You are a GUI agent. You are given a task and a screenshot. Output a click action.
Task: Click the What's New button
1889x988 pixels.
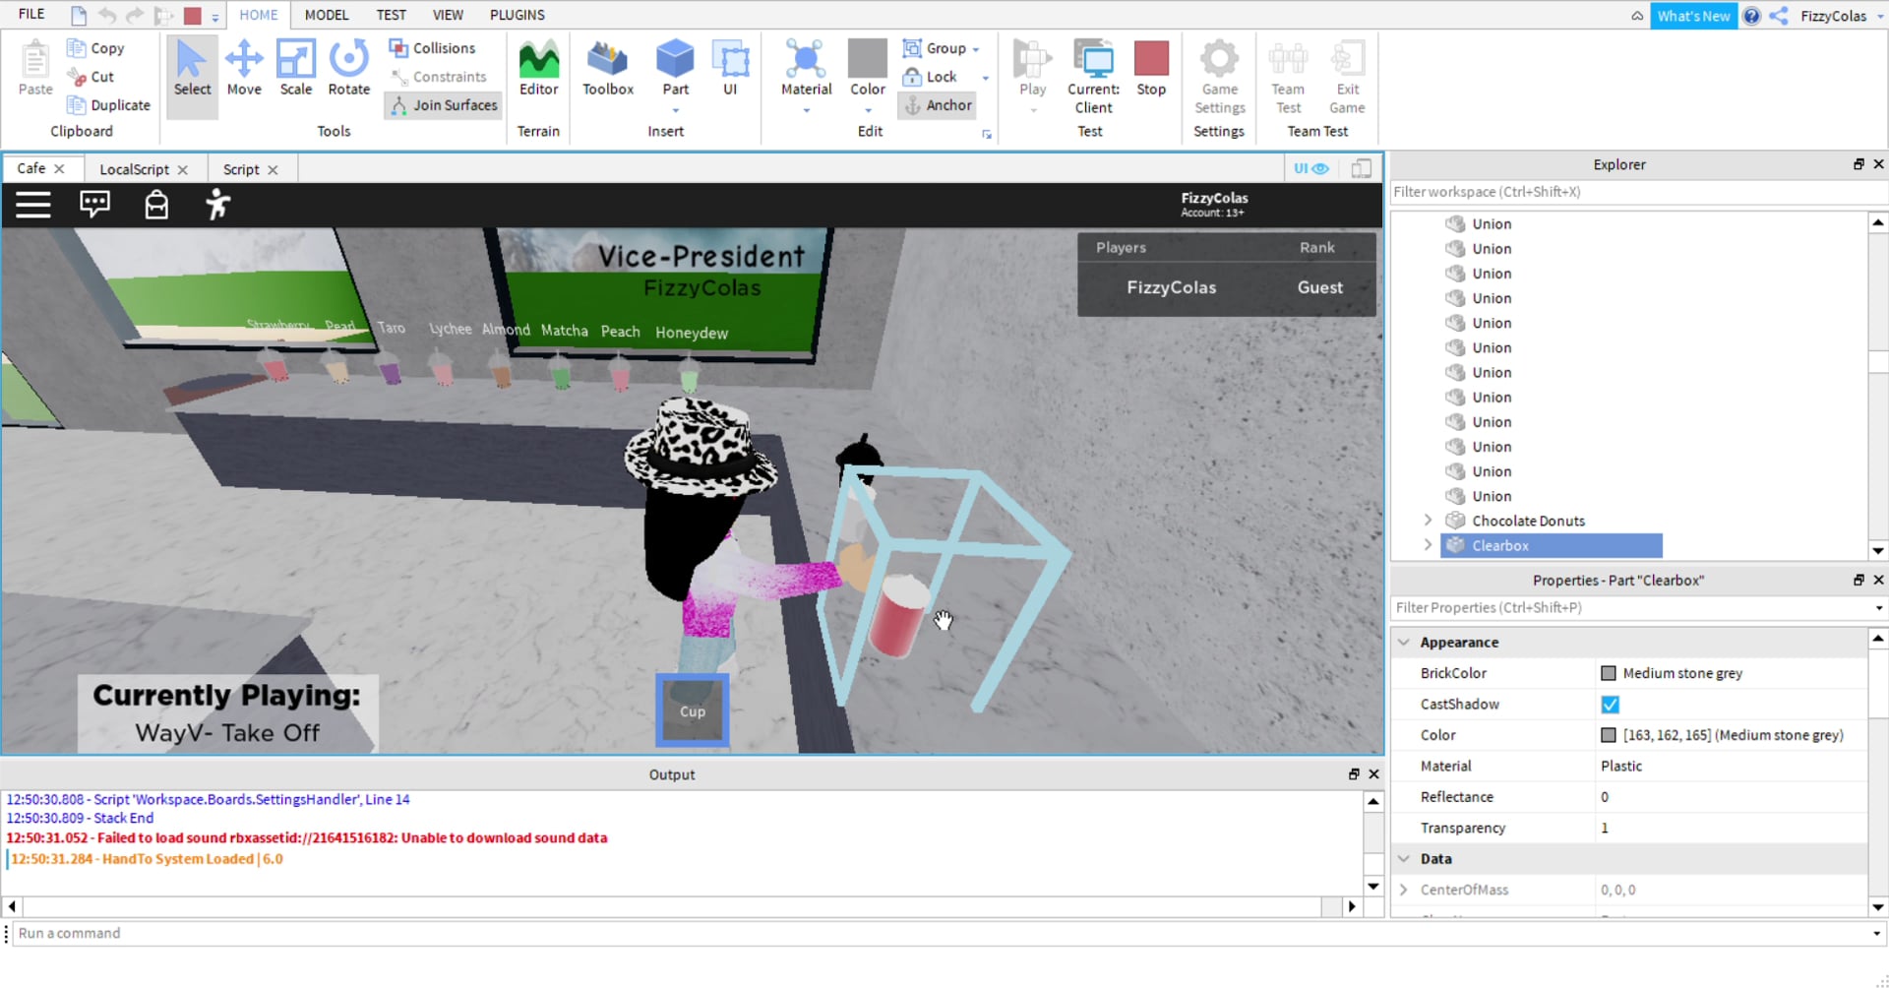point(1693,15)
